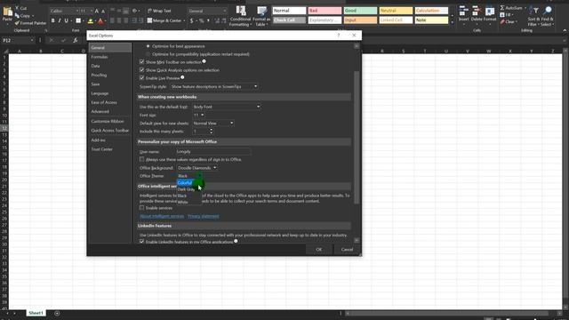
Task: Open About intelligent services link
Action: pyautogui.click(x=162, y=216)
